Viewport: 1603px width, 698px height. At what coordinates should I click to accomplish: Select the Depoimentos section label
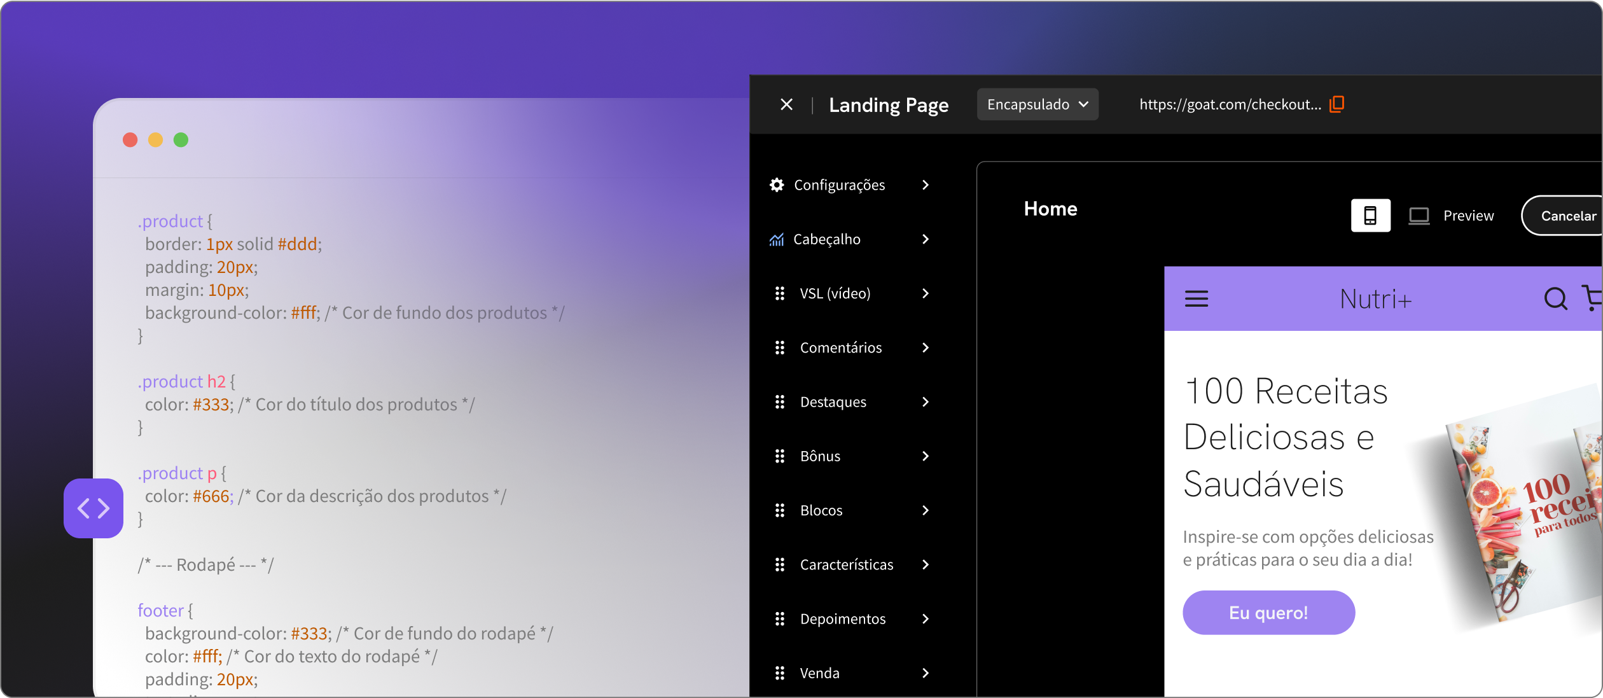coord(843,619)
